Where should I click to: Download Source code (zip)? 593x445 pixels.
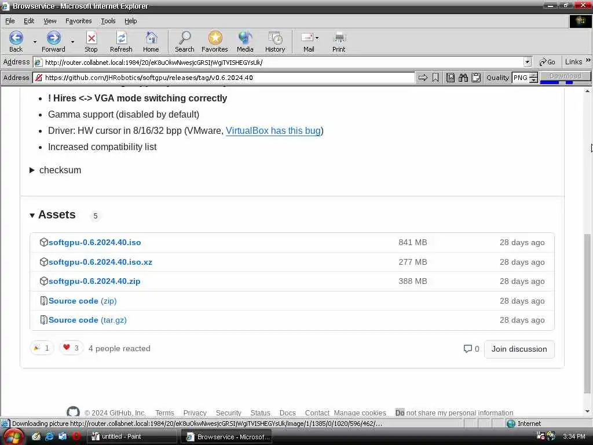tap(82, 301)
